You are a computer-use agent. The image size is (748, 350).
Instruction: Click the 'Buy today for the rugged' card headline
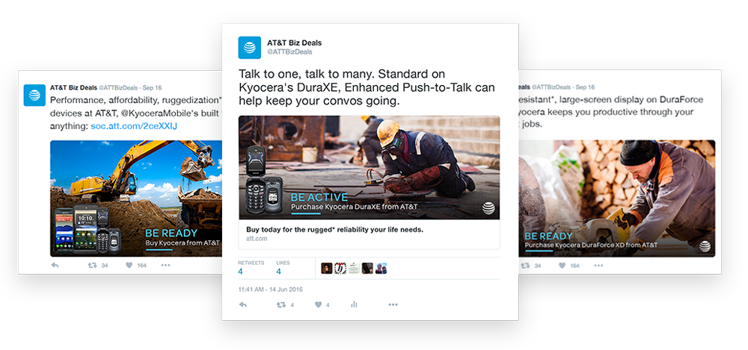335,230
